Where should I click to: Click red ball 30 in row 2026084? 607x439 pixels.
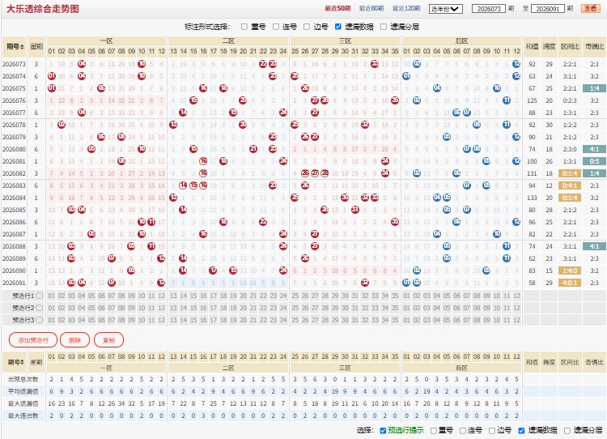click(345, 198)
